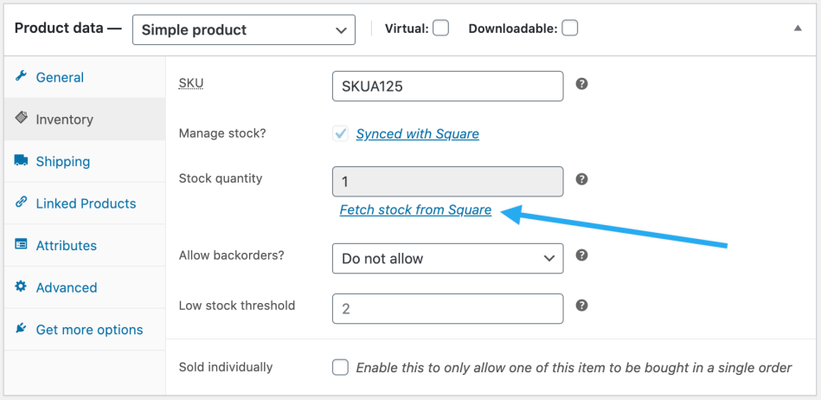Click help icon beside Low stock threshold

582,306
